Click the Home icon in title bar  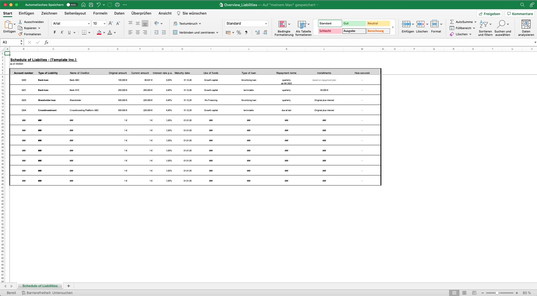click(x=83, y=5)
